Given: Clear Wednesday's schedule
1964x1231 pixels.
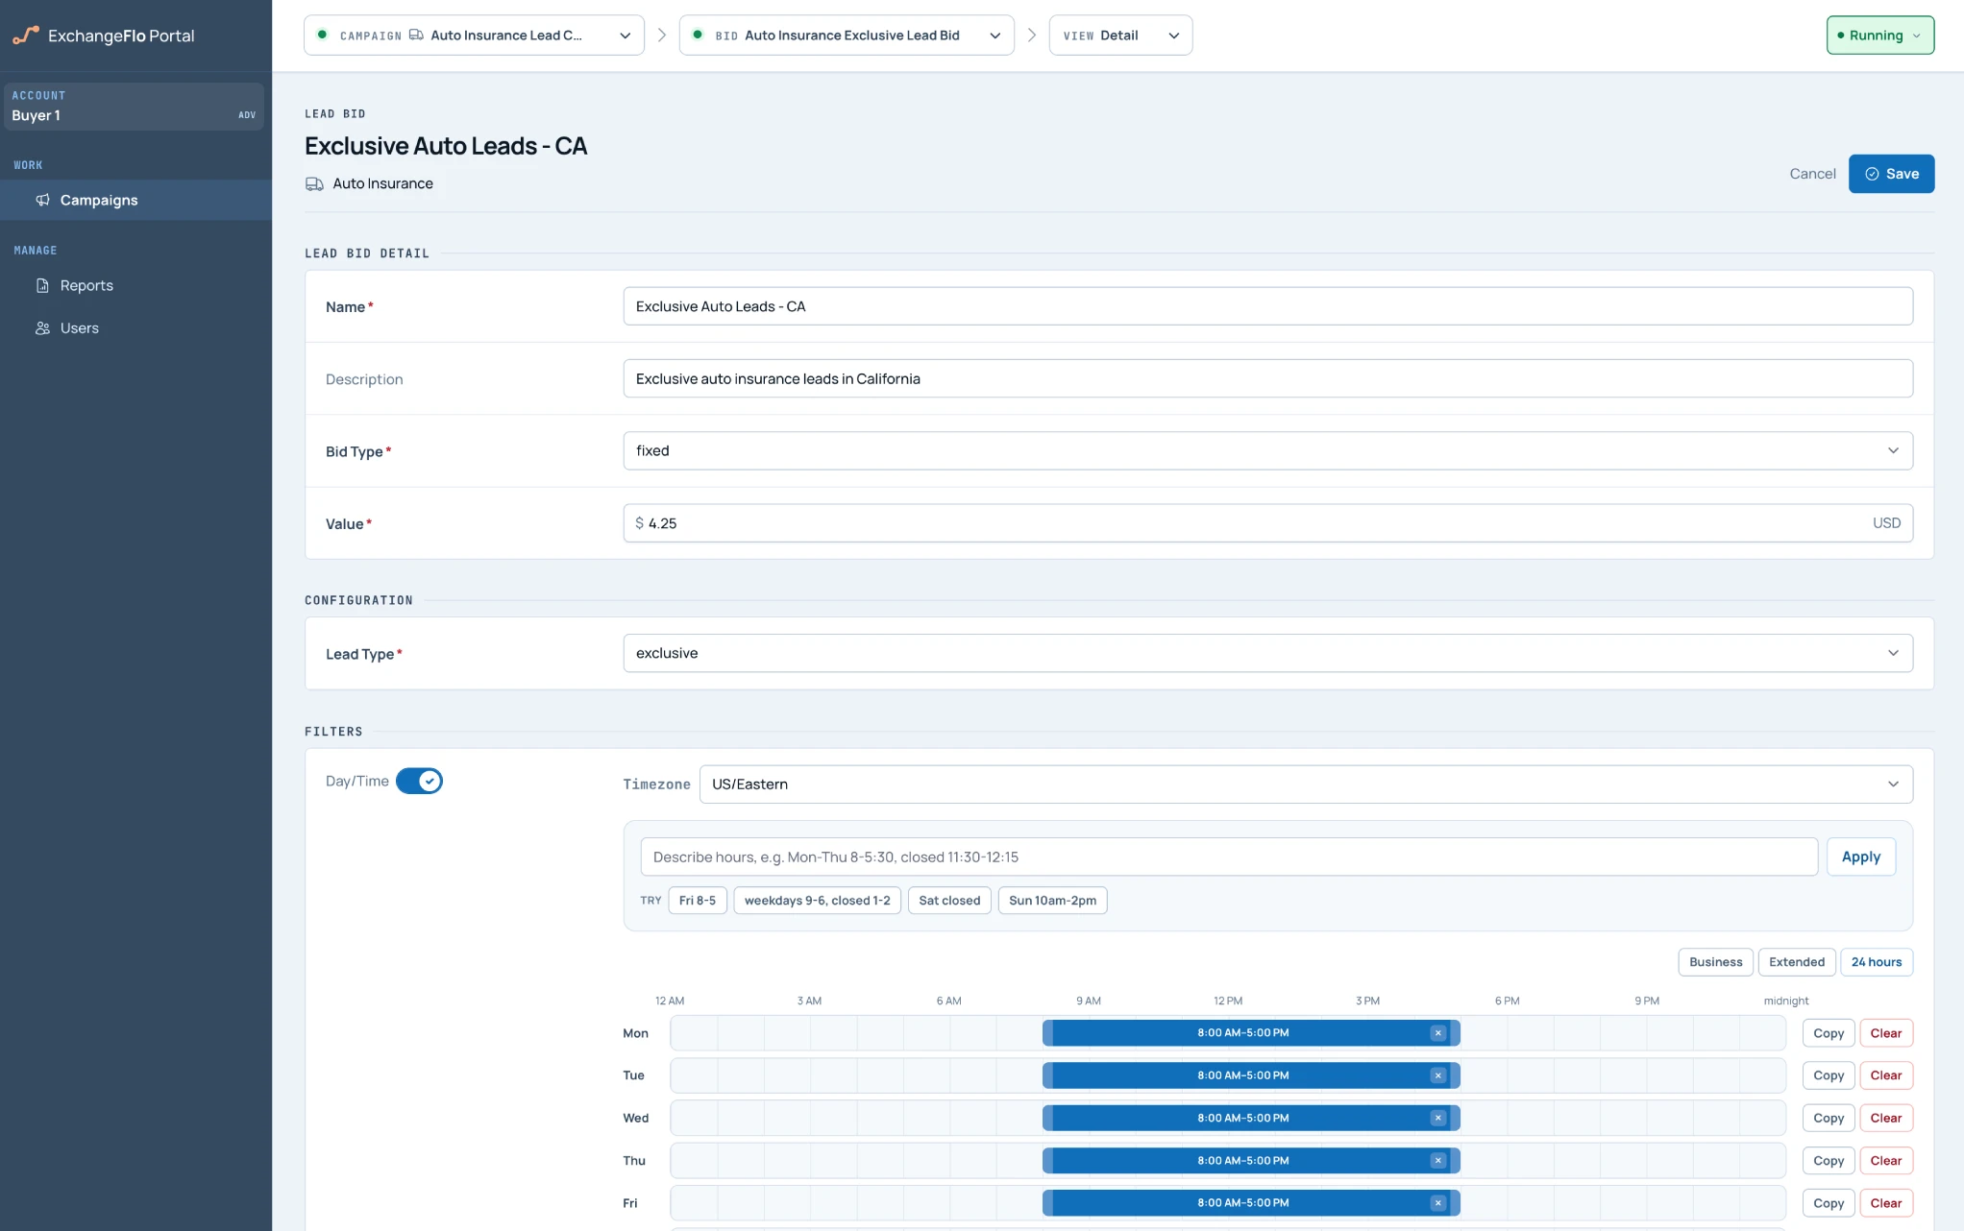Looking at the screenshot, I should [x=1885, y=1118].
